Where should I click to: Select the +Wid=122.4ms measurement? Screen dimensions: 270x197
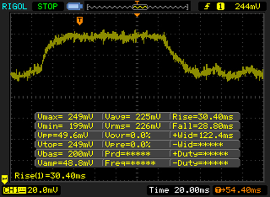(x=203, y=136)
